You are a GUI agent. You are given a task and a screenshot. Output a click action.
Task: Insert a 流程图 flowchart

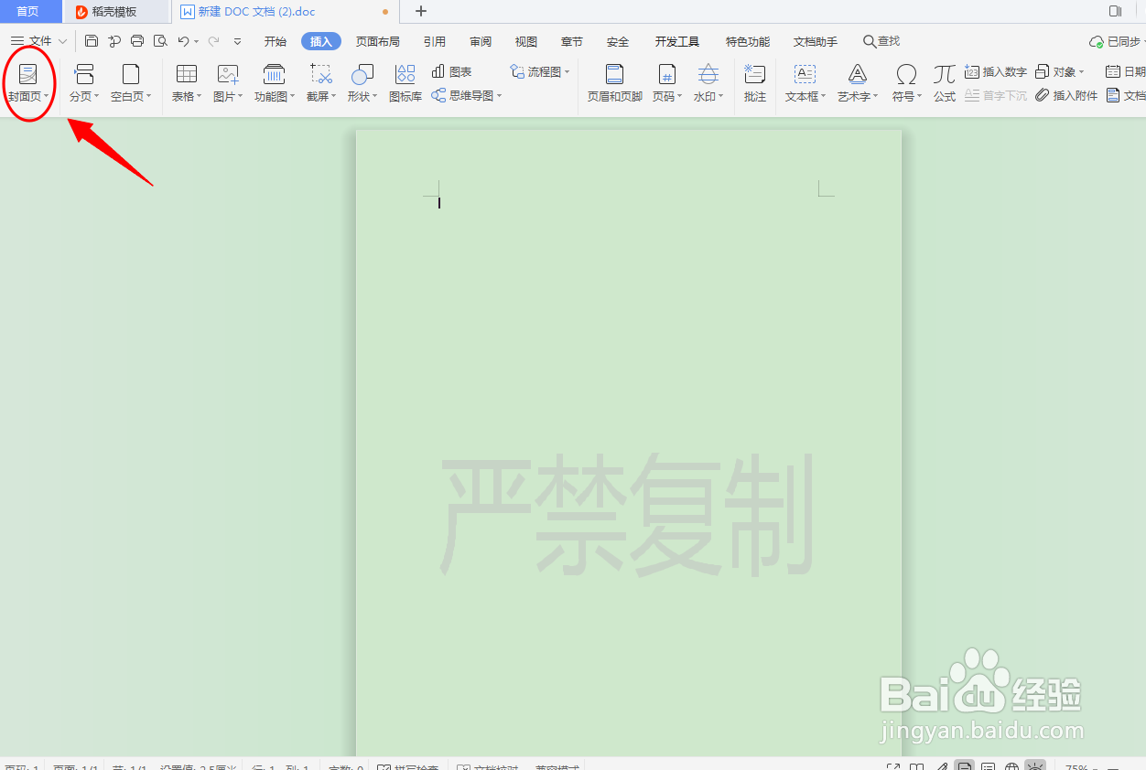tap(539, 71)
